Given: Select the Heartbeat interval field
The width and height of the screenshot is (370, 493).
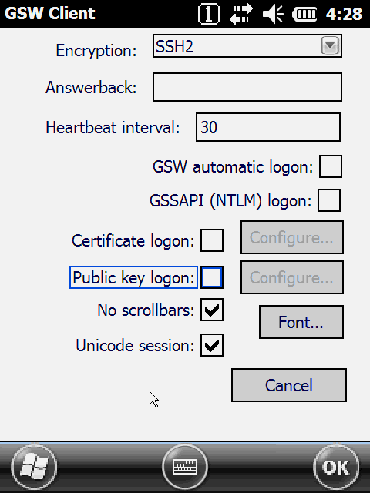Looking at the screenshot, I should pyautogui.click(x=268, y=127).
